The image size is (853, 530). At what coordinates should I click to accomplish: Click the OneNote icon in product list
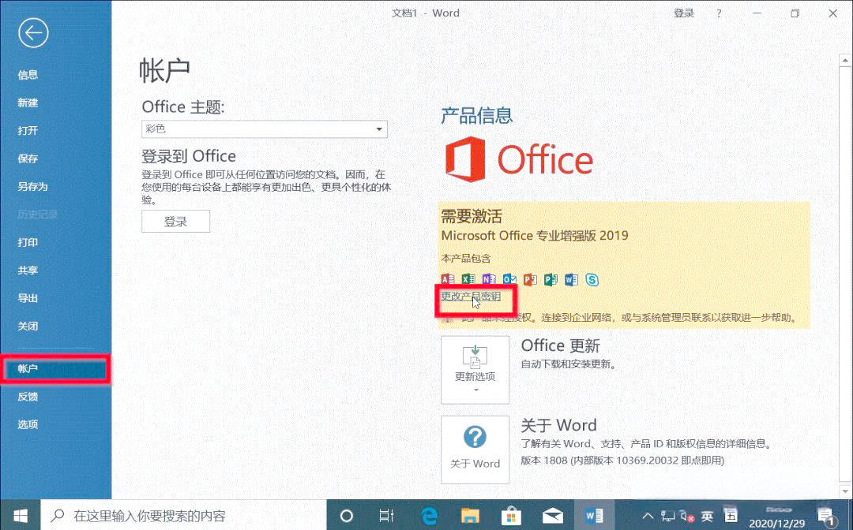click(x=489, y=279)
